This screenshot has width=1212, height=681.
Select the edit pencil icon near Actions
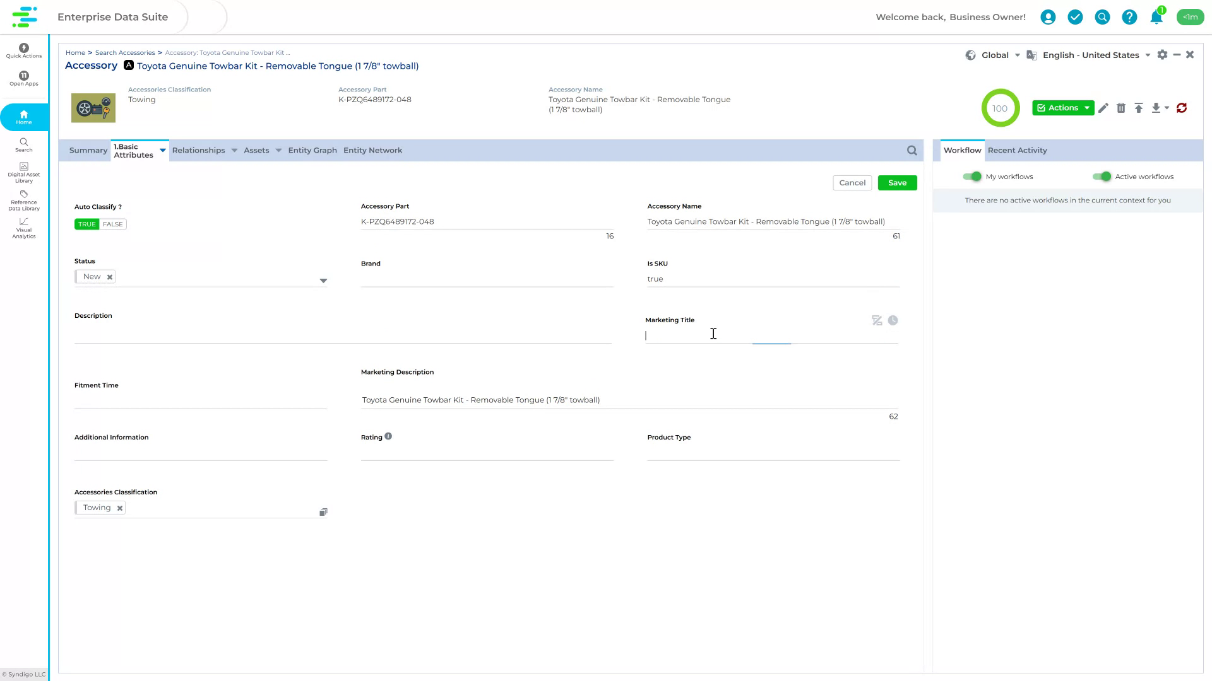pyautogui.click(x=1103, y=108)
